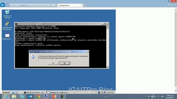Close the transfer confirmation dialog
Screen dimensions: 177x99
(x=87, y=52)
